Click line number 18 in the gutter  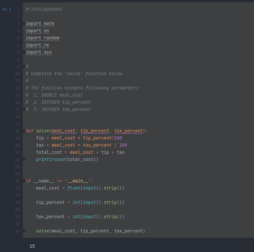click(x=17, y=131)
